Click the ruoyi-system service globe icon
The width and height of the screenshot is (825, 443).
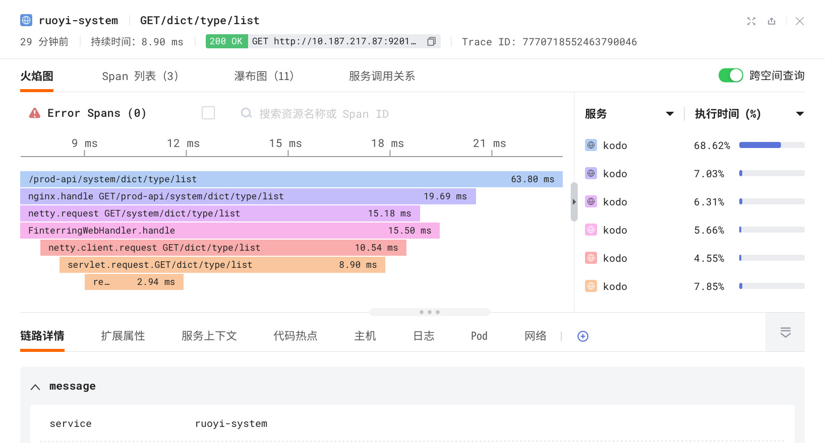tap(26, 21)
